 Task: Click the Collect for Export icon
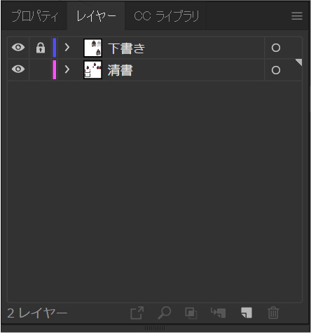click(137, 313)
